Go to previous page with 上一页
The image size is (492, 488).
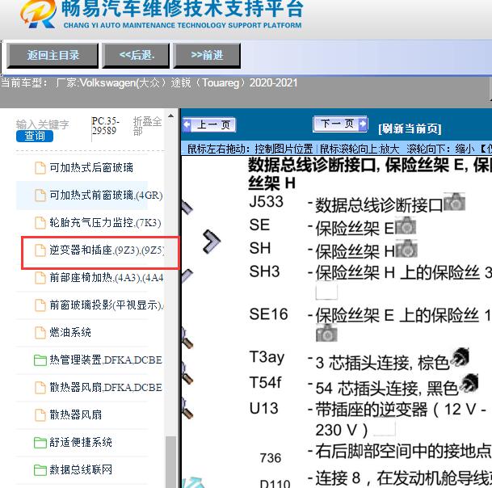(209, 125)
